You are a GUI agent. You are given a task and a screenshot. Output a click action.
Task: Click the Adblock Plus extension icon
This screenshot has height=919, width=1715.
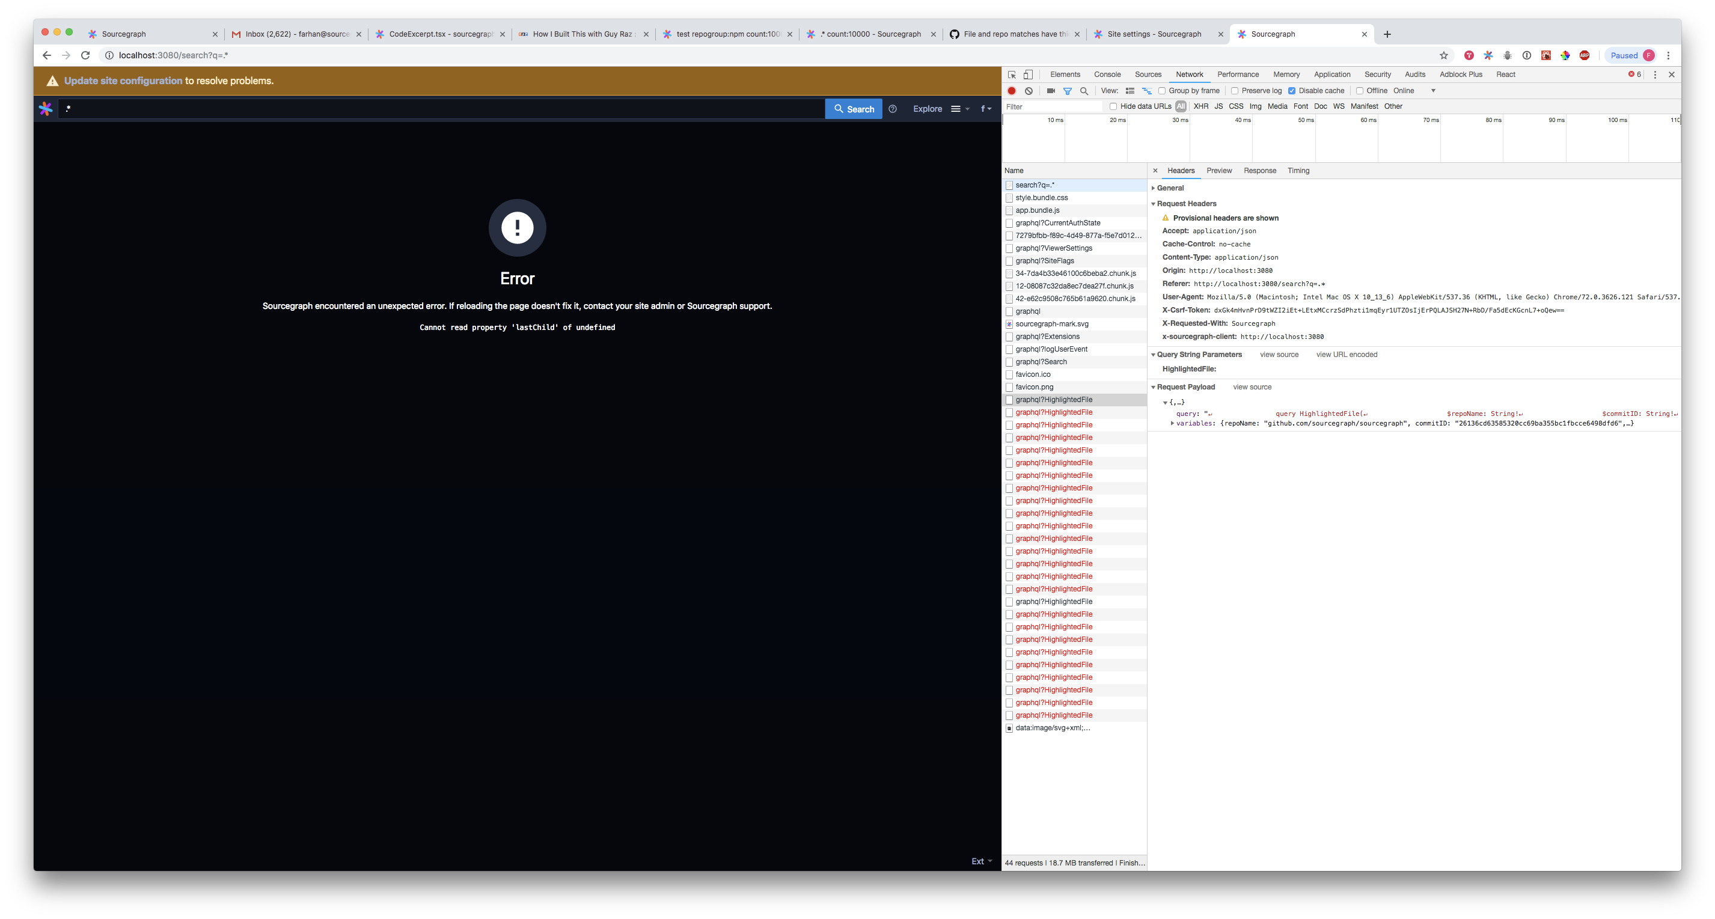(1585, 55)
